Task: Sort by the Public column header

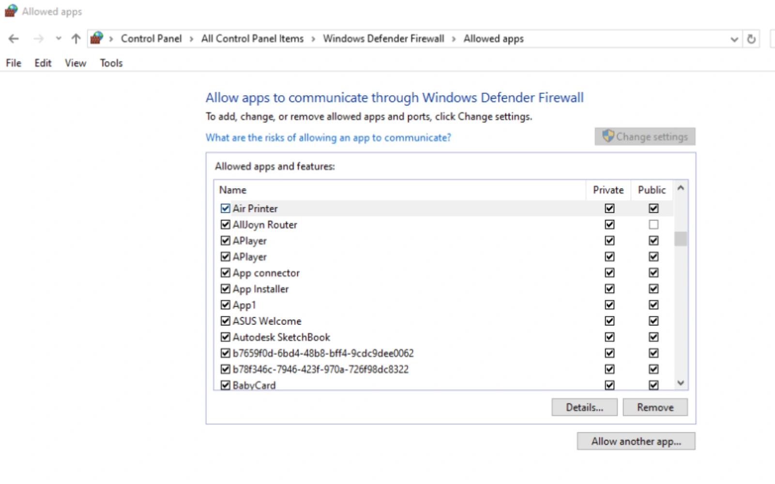Action: coord(652,190)
